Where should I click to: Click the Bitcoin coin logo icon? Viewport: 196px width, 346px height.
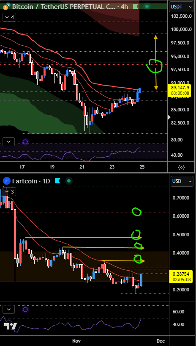[x=6, y=7]
